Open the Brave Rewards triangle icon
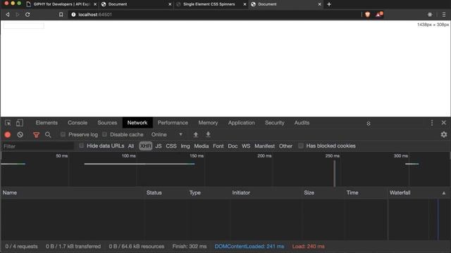 379,14
